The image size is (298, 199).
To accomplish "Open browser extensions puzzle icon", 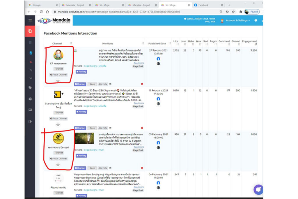I will click(241, 12).
